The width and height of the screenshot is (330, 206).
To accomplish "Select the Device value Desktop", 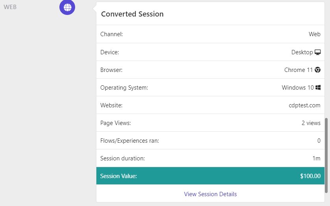I will coord(302,52).
